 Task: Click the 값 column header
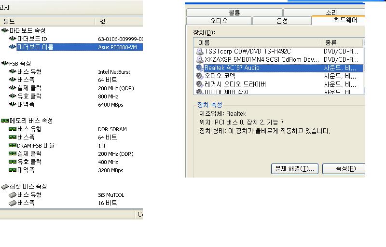pos(119,21)
